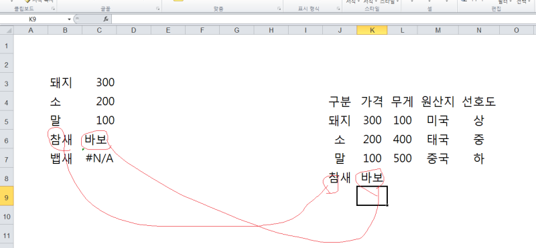Image resolution: width=536 pixels, height=248 pixels.
Task: Select column D header
Action: 133,30
